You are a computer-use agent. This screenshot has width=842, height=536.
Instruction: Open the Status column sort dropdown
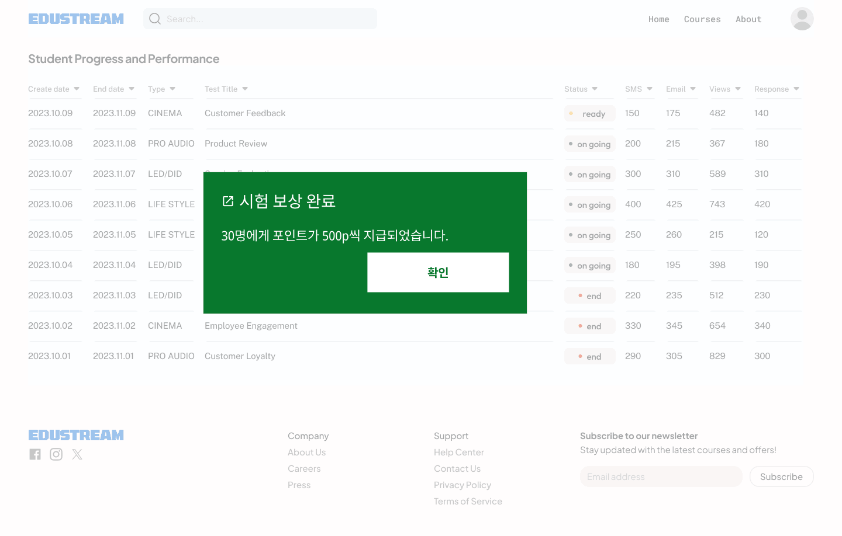[596, 89]
